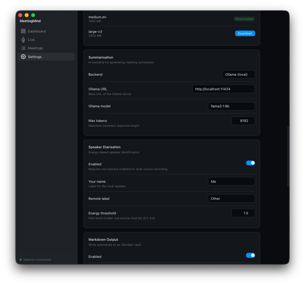Click the Downloaded badge for medium.en
Viewport: 305px width, 285px height.
click(244, 19)
